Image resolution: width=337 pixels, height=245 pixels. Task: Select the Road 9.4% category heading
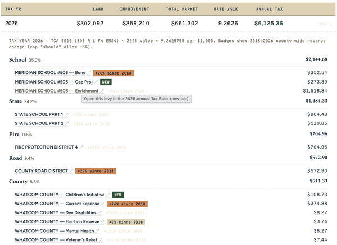(x=21, y=158)
